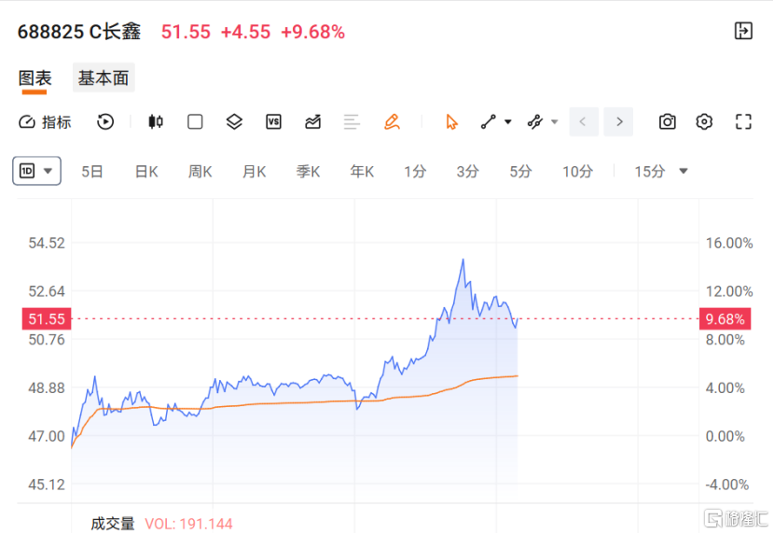Click the replay playback icon

[x=105, y=121]
